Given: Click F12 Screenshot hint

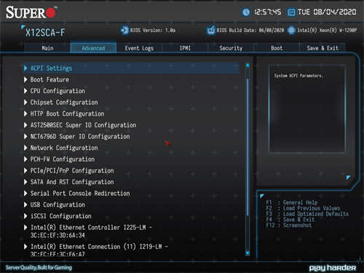Looking at the screenshot, I should coord(289,225).
